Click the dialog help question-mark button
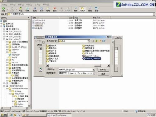The width and height of the screenshot is (156, 117). click(x=107, y=37)
